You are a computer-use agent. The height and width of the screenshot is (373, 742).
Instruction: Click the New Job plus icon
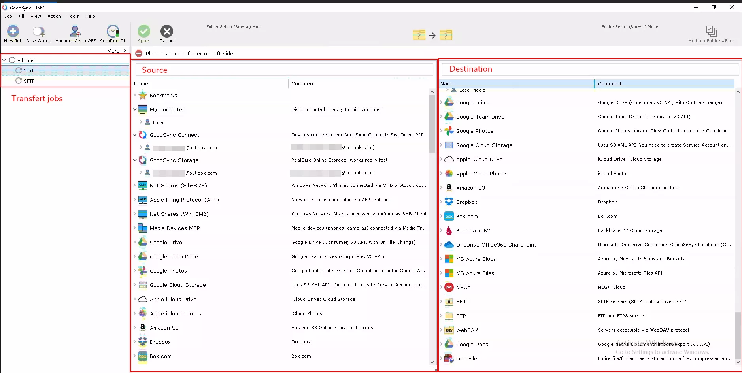13,31
